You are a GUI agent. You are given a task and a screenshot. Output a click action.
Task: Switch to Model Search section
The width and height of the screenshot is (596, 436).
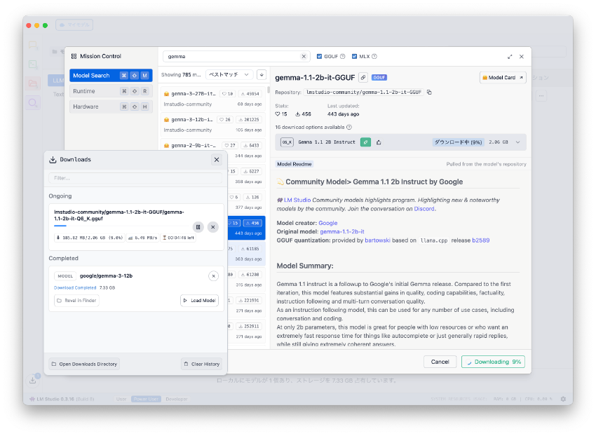(x=111, y=76)
